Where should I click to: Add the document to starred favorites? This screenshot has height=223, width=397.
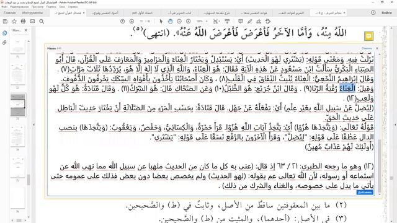pyautogui.click(x=14, y=22)
